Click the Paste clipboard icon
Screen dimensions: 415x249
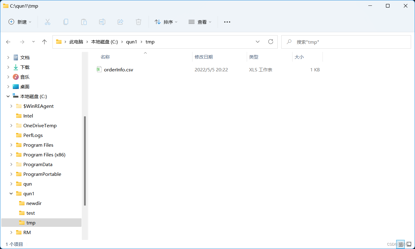pyautogui.click(x=84, y=22)
